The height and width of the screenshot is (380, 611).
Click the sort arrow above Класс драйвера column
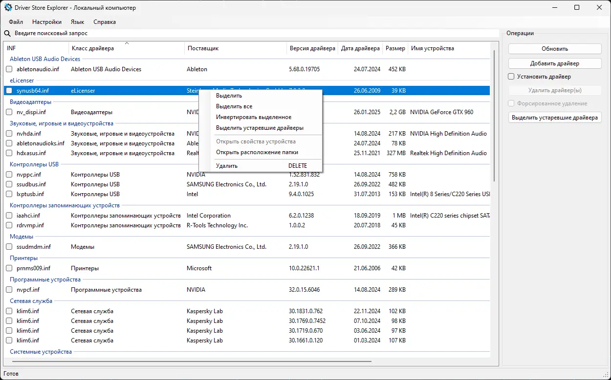tap(127, 43)
